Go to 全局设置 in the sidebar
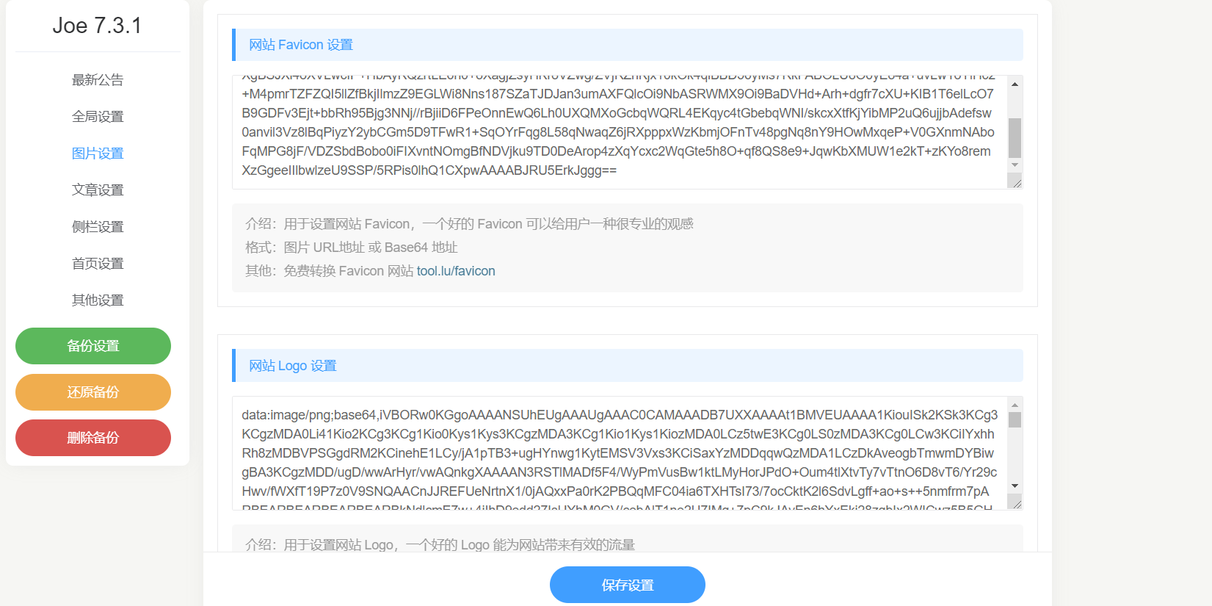Screen dimensions: 1212x606 click(x=98, y=117)
